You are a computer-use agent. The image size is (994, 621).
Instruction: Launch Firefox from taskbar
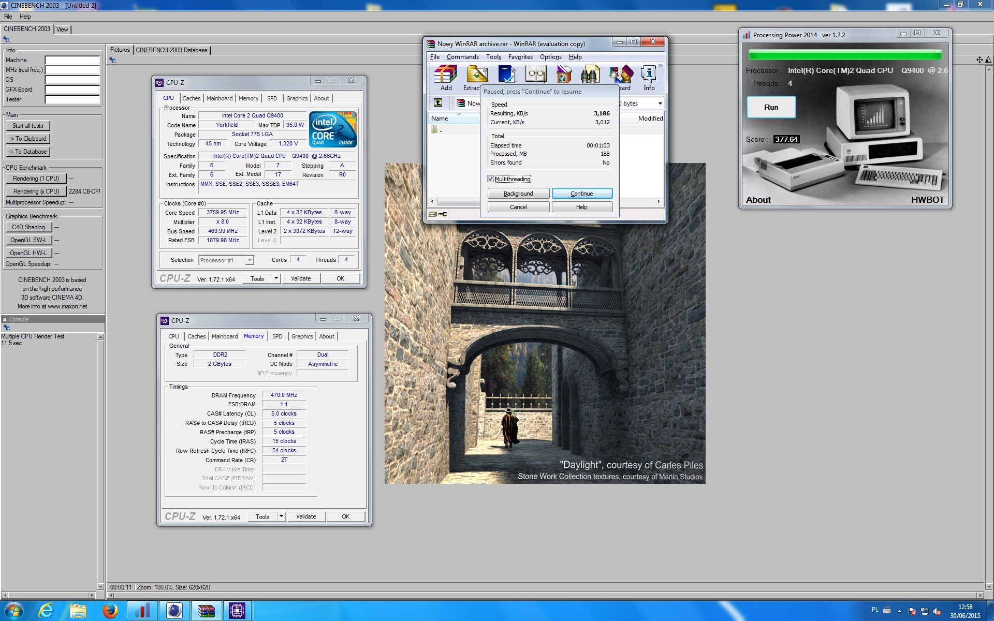pyautogui.click(x=110, y=611)
